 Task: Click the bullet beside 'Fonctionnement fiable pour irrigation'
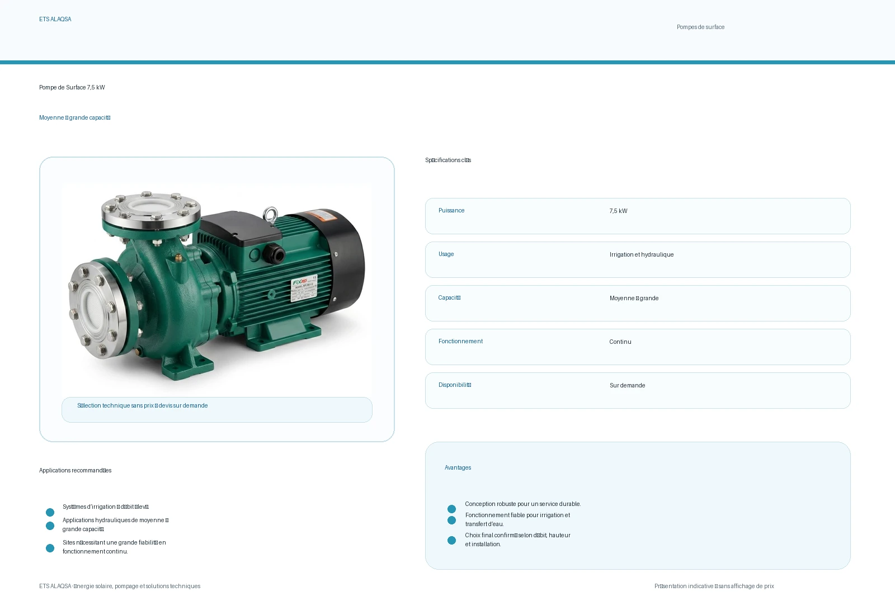(451, 520)
